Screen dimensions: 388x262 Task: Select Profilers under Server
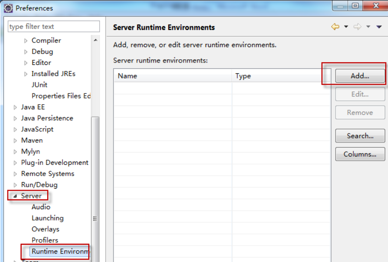(45, 240)
